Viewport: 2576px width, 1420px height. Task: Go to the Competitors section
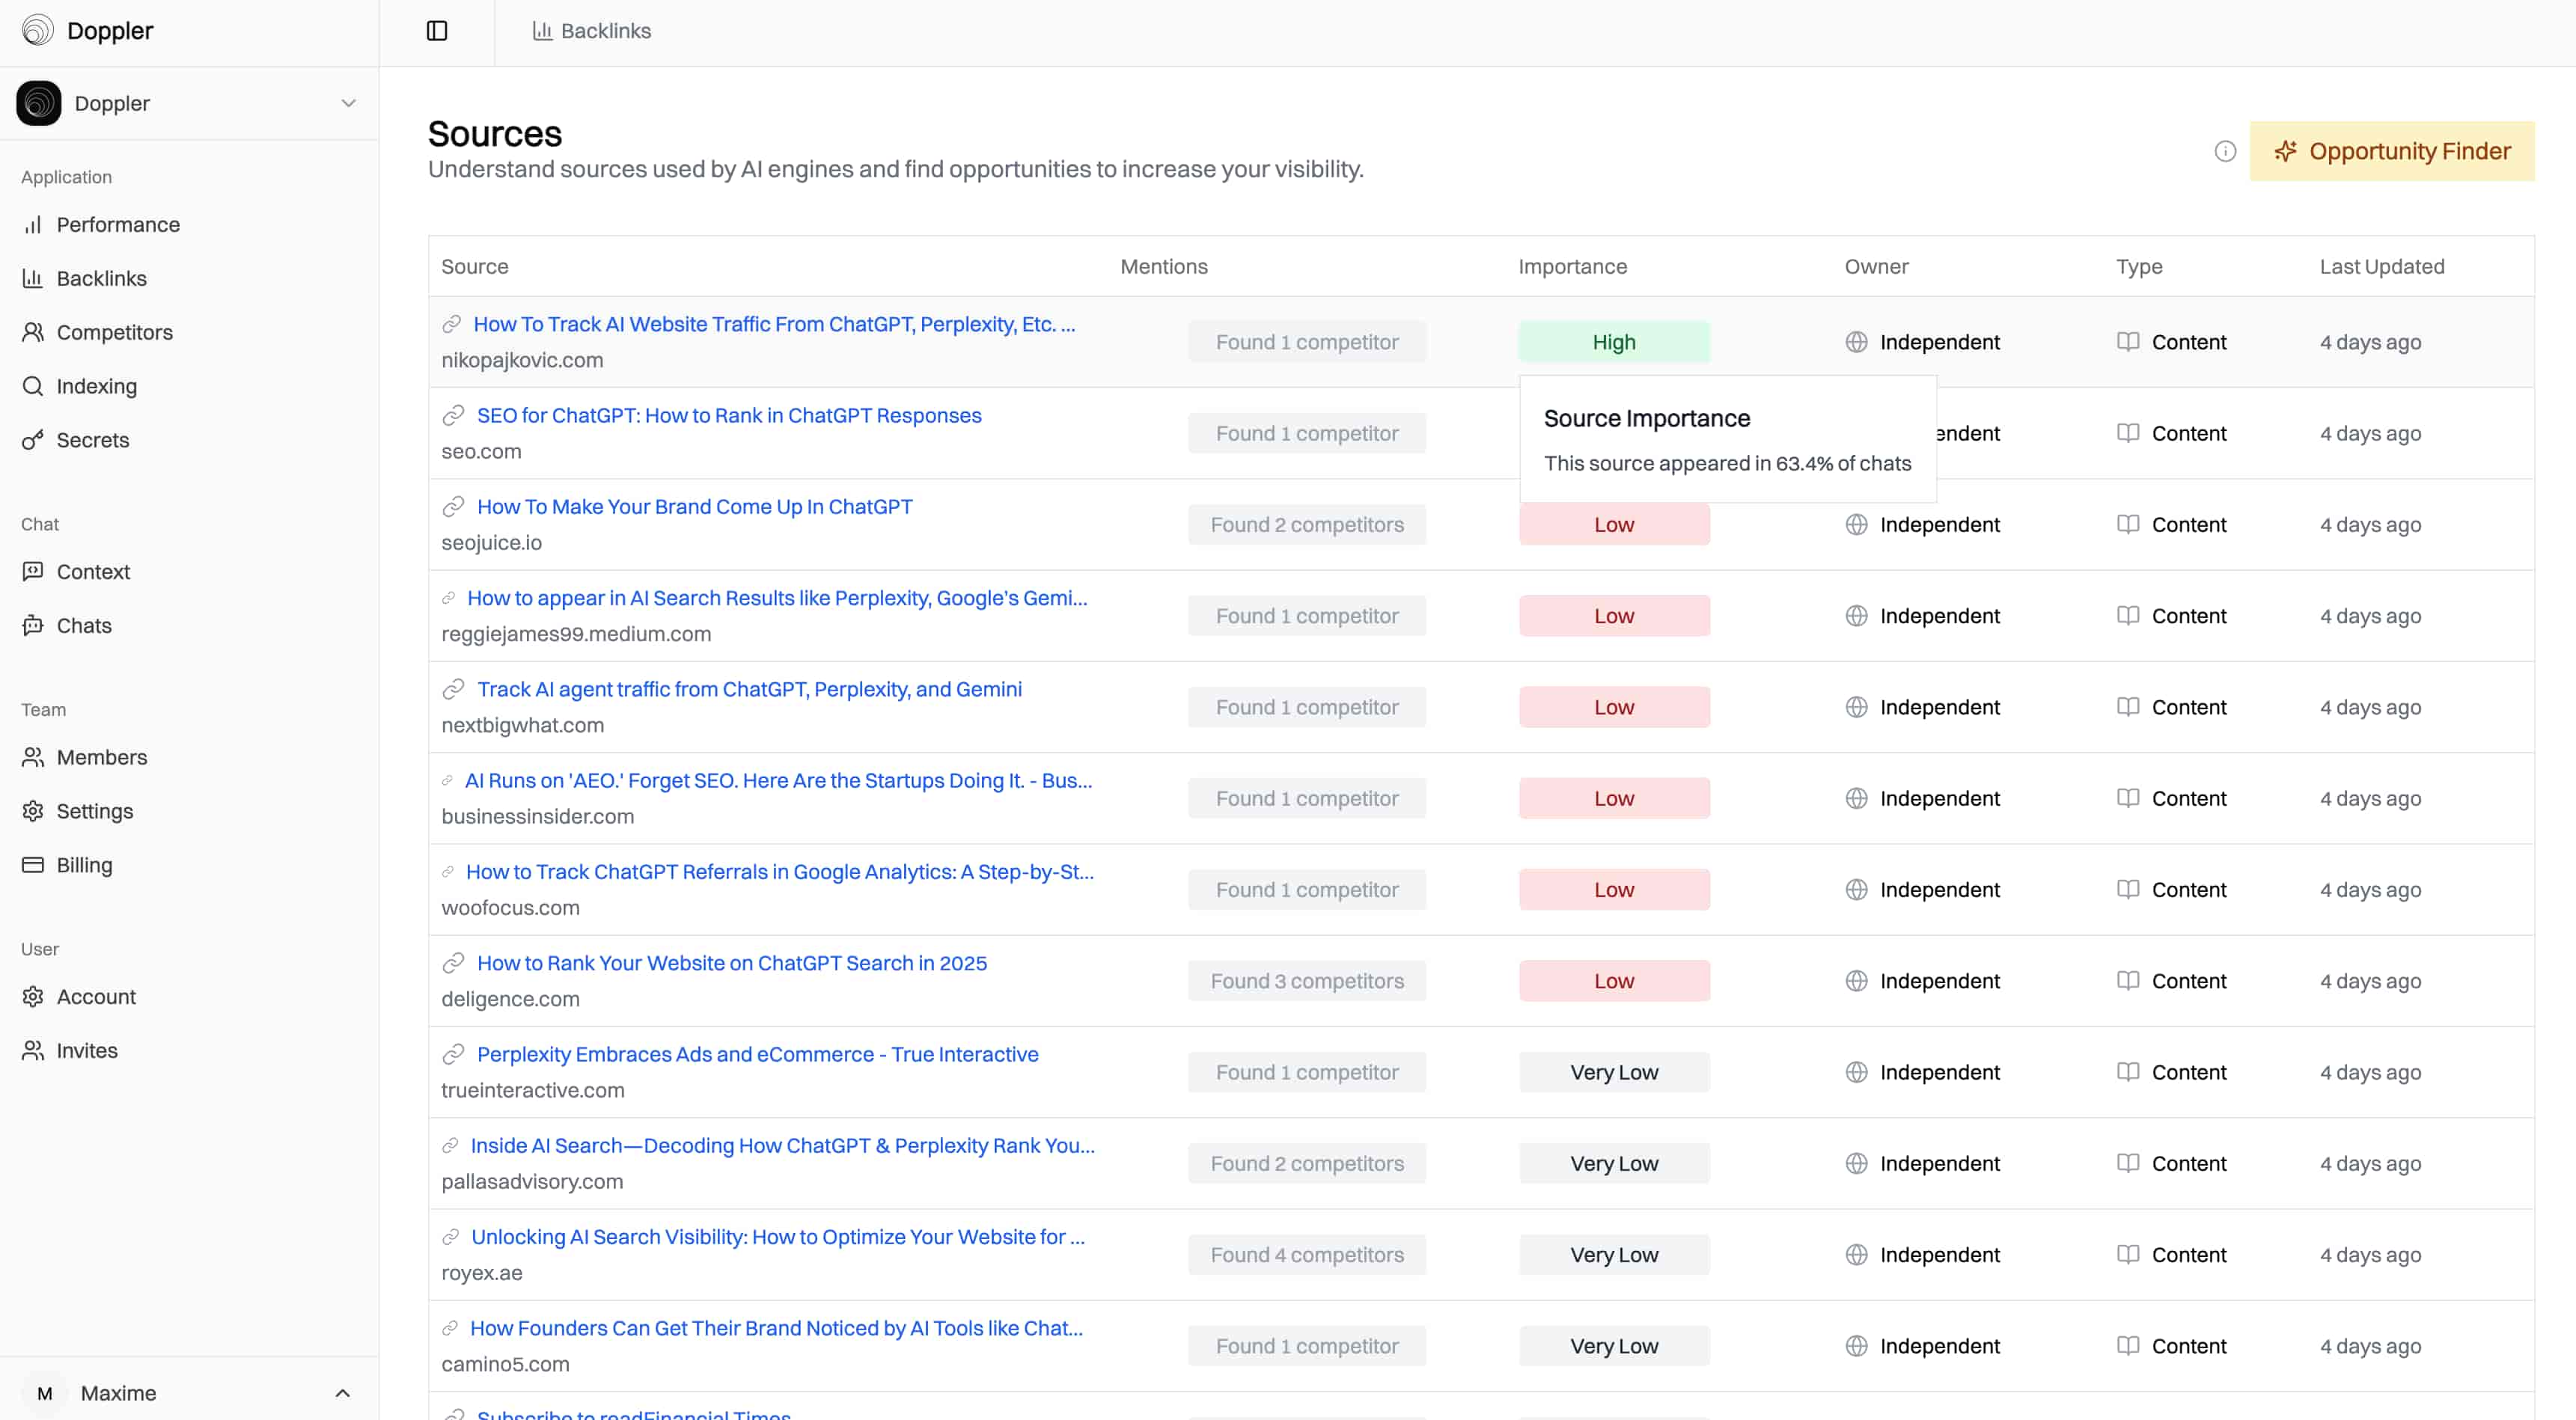coord(114,332)
